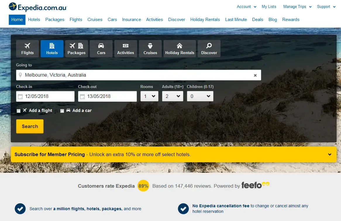Click the Check-in date field
This screenshot has height=221, width=341.
[x=45, y=96]
